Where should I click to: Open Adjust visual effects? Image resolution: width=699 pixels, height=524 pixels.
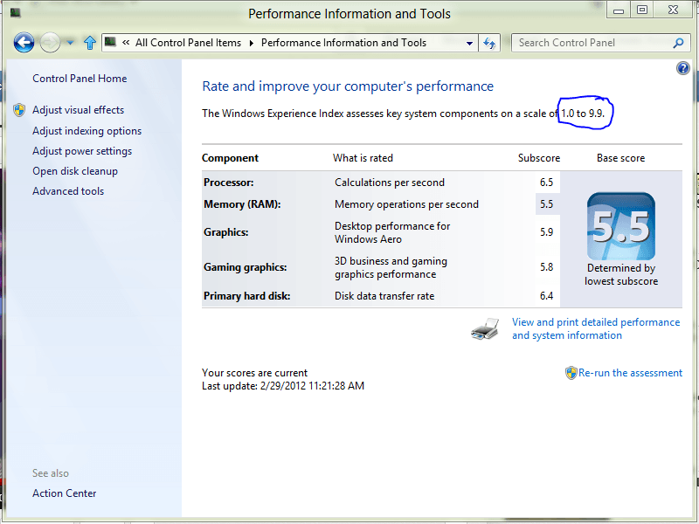[78, 110]
